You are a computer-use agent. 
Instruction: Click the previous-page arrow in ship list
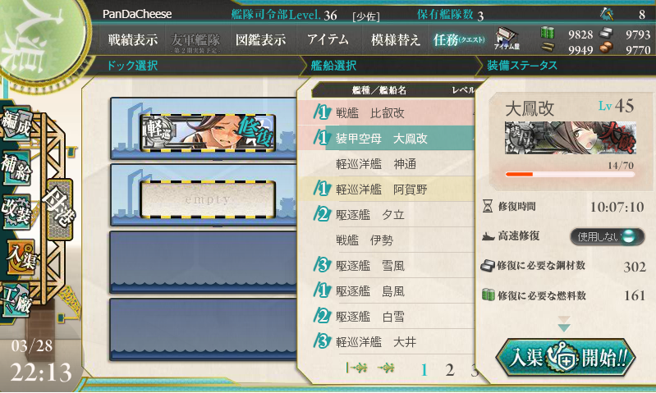(x=386, y=368)
